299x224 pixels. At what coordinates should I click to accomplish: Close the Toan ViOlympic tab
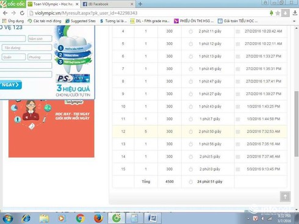[77, 4]
